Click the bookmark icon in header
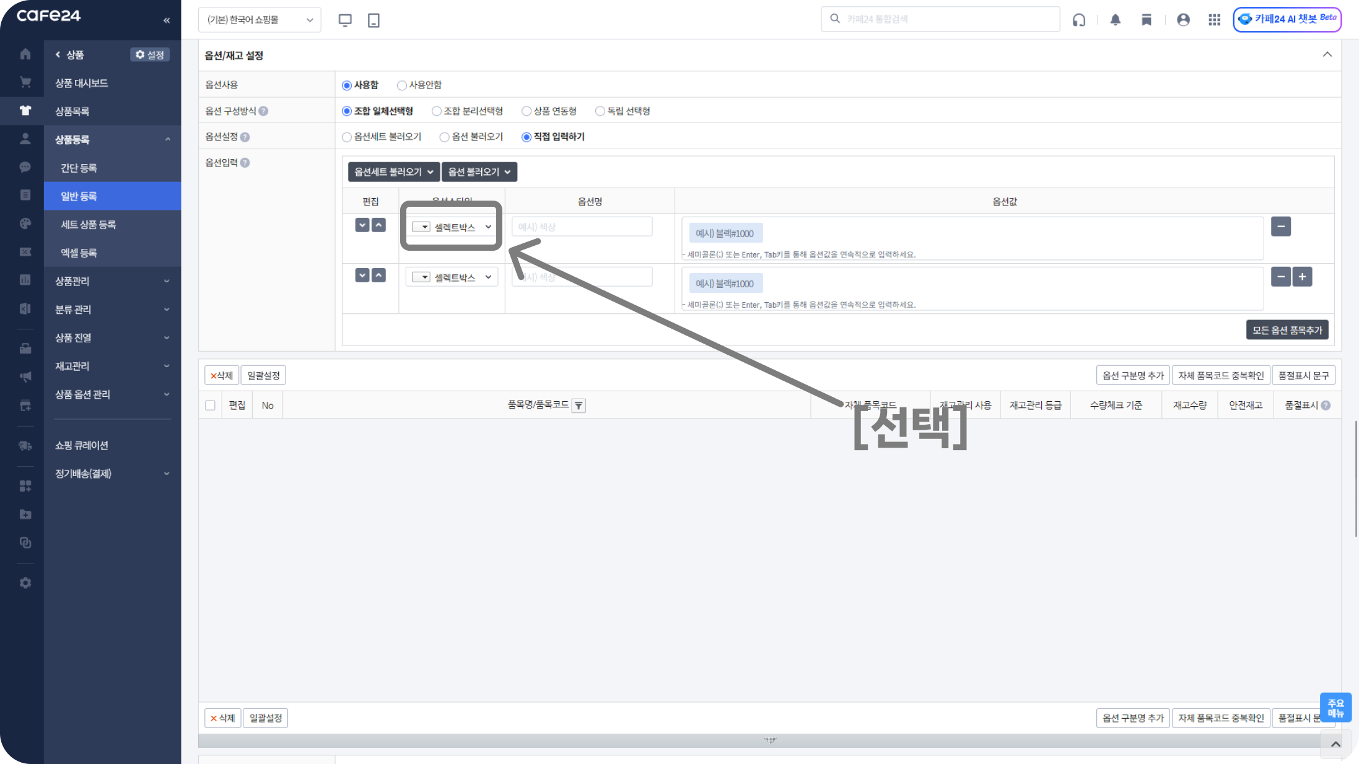The width and height of the screenshot is (1359, 764). (x=1147, y=20)
